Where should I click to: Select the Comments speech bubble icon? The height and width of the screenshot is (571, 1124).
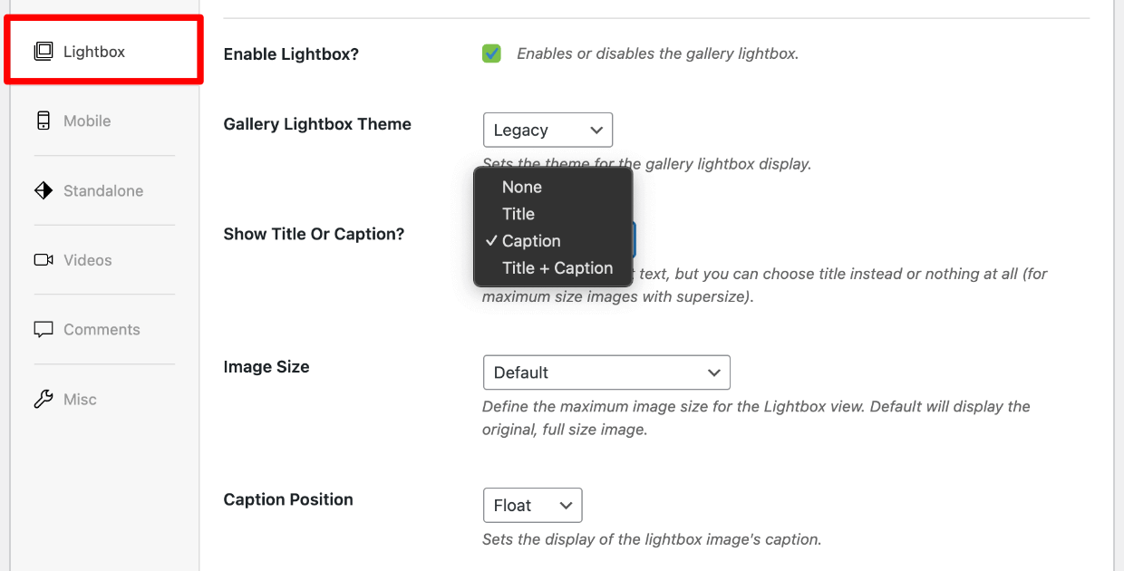click(43, 329)
